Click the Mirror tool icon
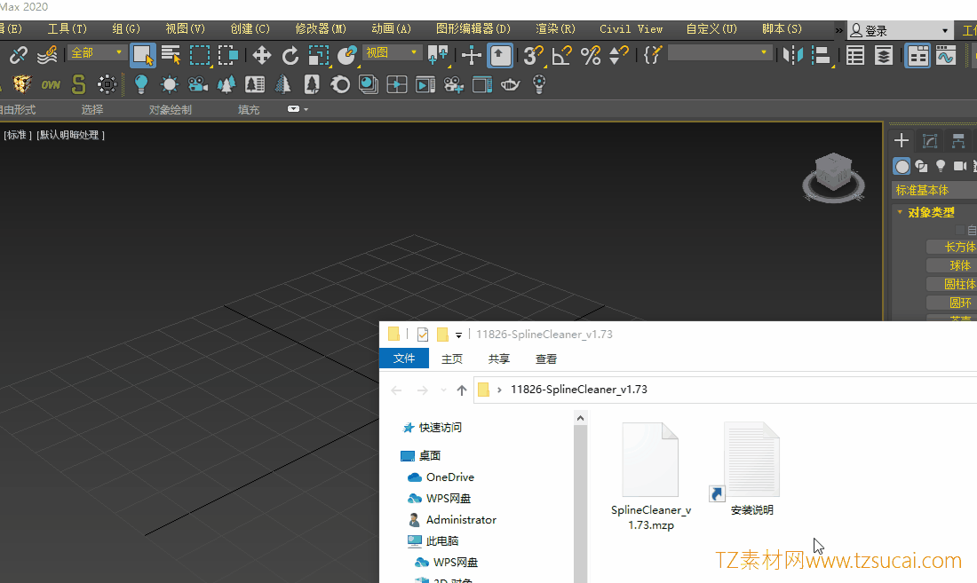The image size is (977, 583). click(792, 56)
